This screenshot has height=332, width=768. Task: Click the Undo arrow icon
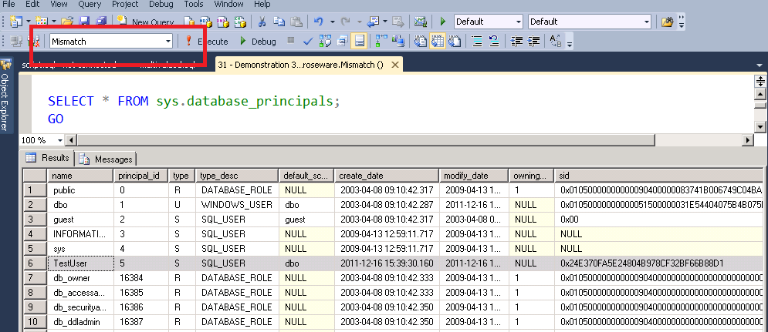[x=319, y=22]
